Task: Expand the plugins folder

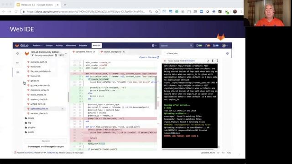Action: point(30,128)
